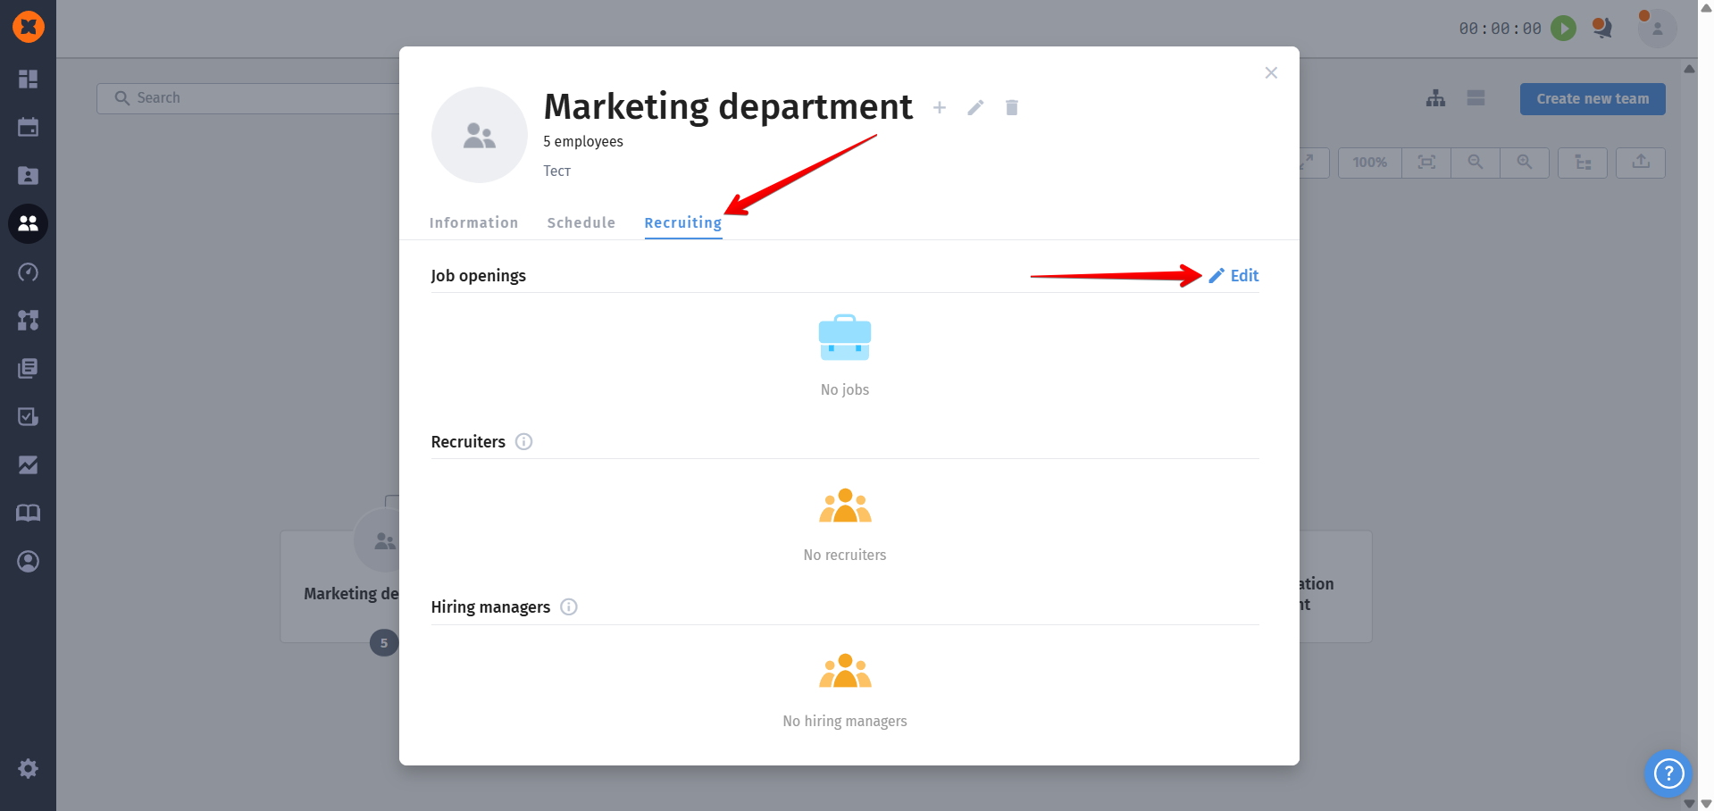Click the zoom out magnifier icon
Image resolution: width=1714 pixels, height=811 pixels.
pos(1476,163)
